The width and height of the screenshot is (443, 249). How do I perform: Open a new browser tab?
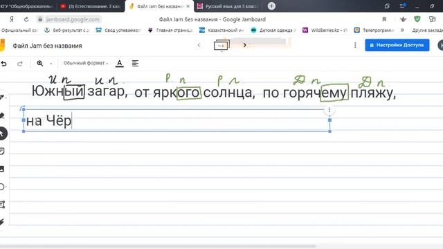tap(271, 6)
